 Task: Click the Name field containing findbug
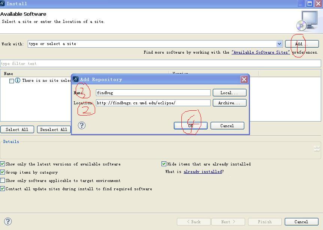(x=153, y=93)
